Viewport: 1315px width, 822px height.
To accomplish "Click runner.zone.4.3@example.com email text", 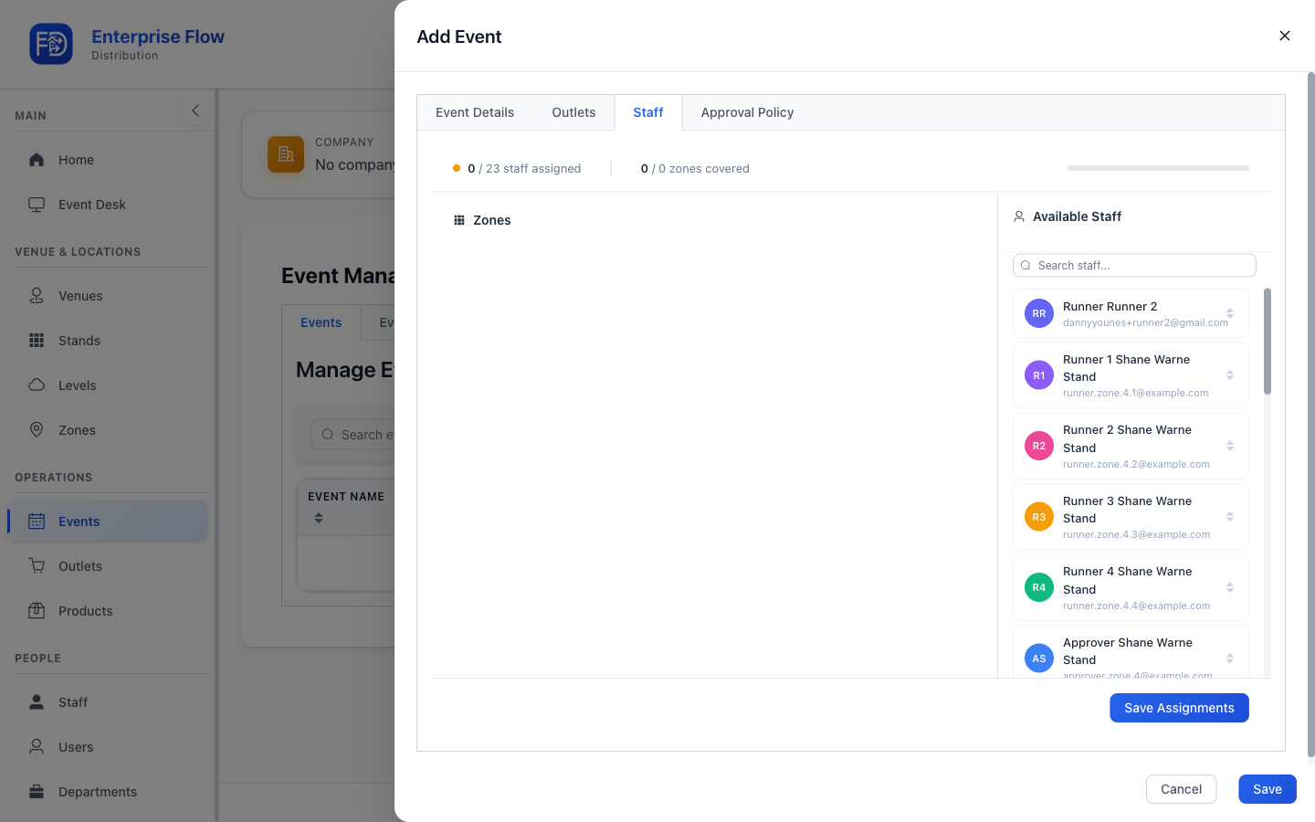I will coord(1136,534).
